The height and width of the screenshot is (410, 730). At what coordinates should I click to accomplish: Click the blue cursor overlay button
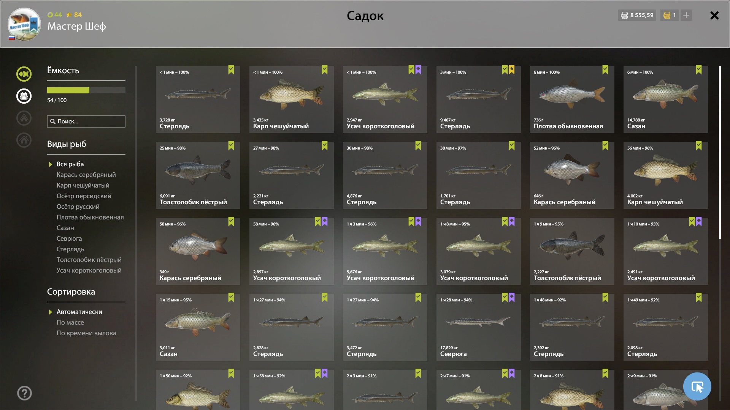[x=697, y=386]
